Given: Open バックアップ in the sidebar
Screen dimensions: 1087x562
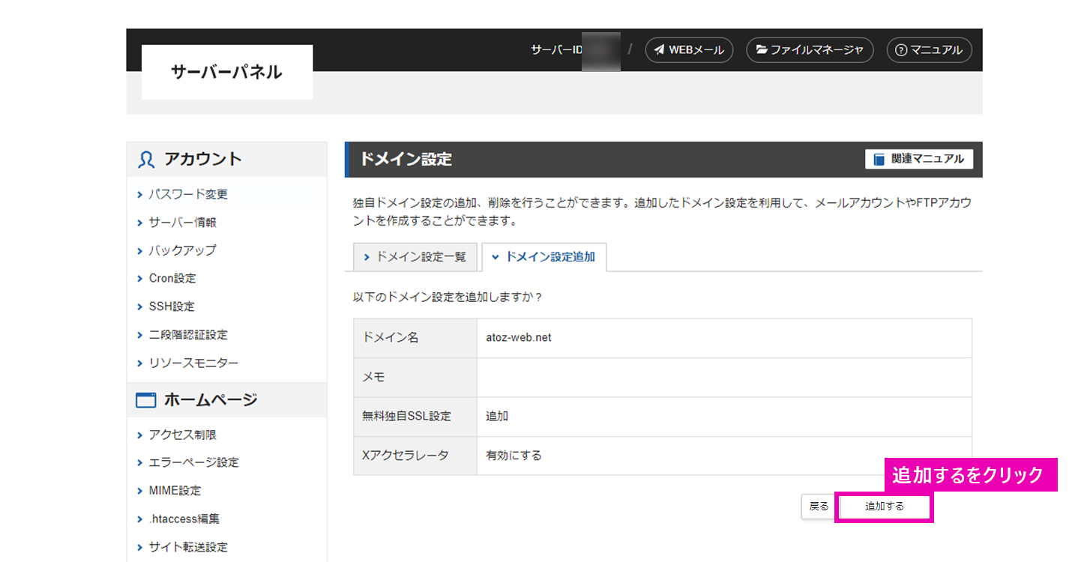Looking at the screenshot, I should pyautogui.click(x=182, y=250).
